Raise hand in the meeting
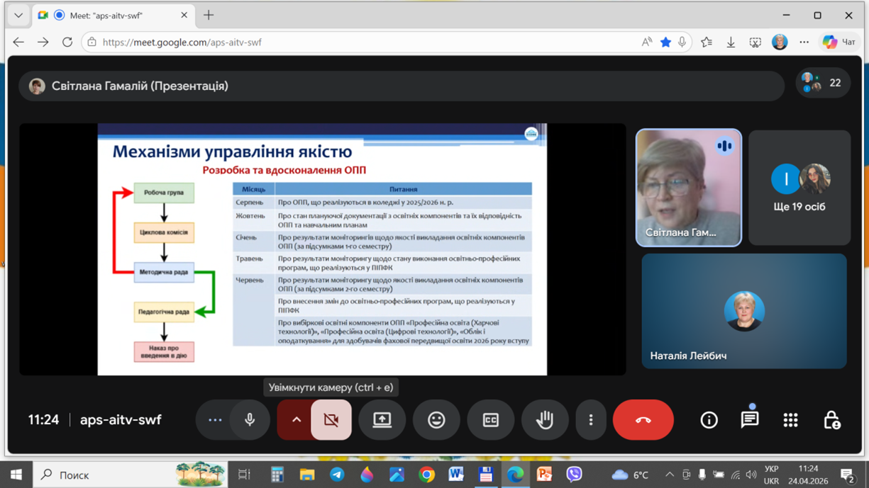This screenshot has height=488, width=869. tap(545, 420)
